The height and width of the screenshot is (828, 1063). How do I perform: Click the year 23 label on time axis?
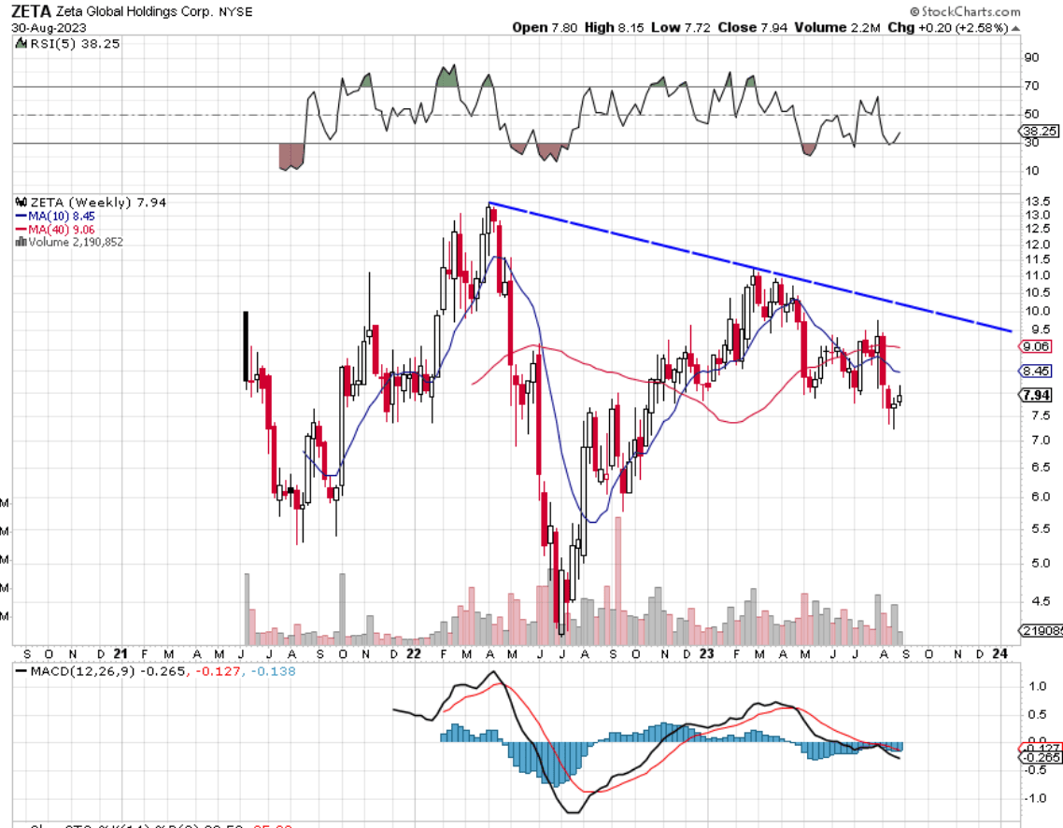(x=706, y=653)
